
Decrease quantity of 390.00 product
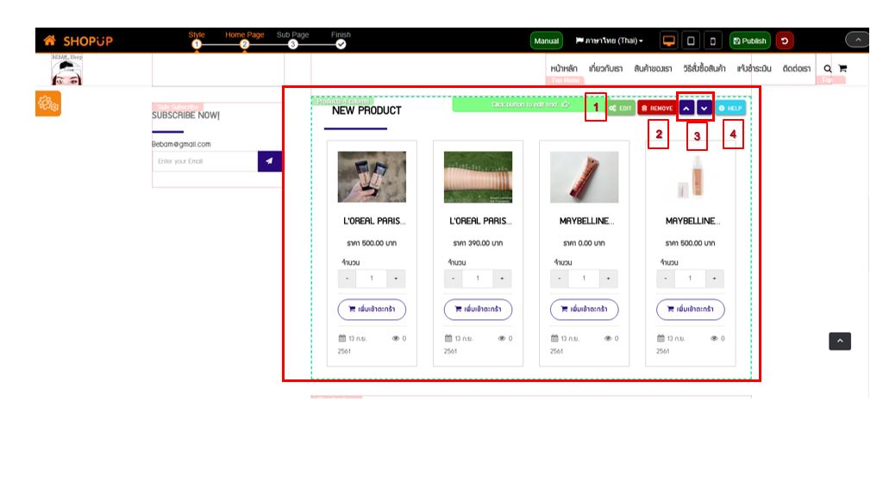[453, 279]
